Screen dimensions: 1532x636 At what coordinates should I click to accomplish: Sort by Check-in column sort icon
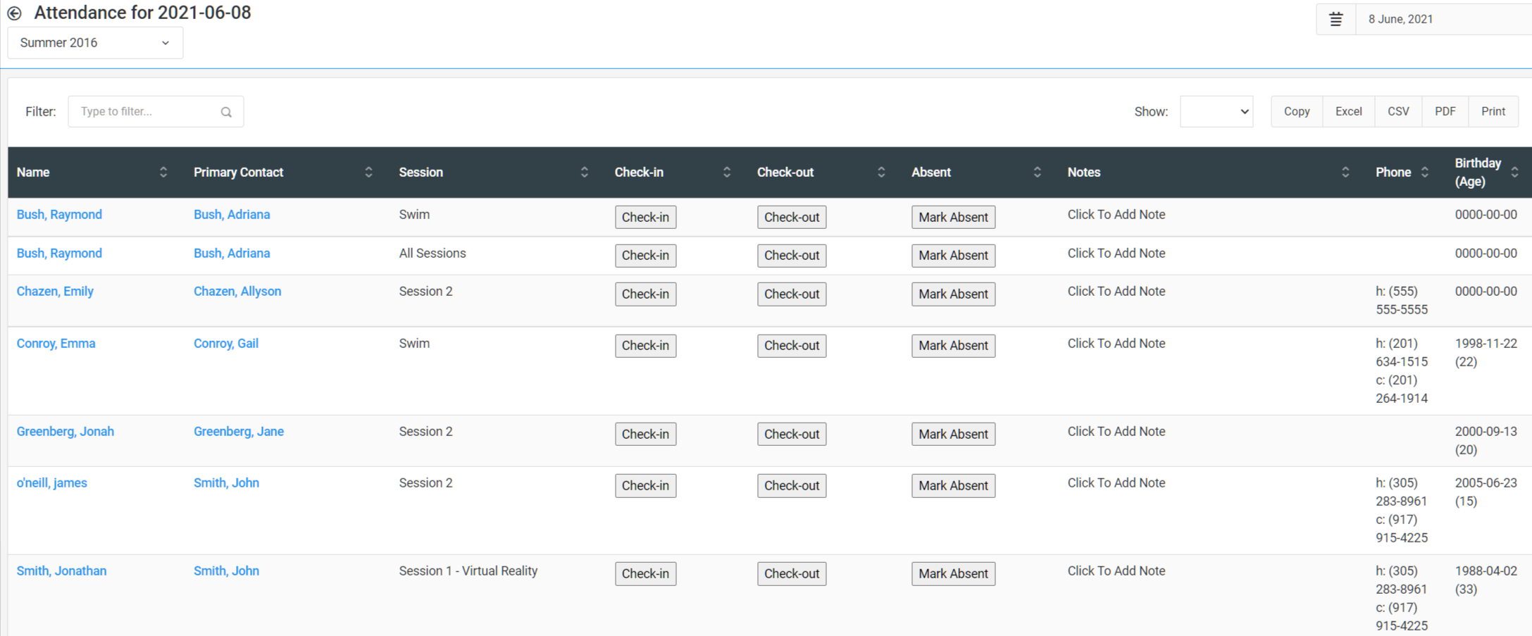pyautogui.click(x=727, y=173)
